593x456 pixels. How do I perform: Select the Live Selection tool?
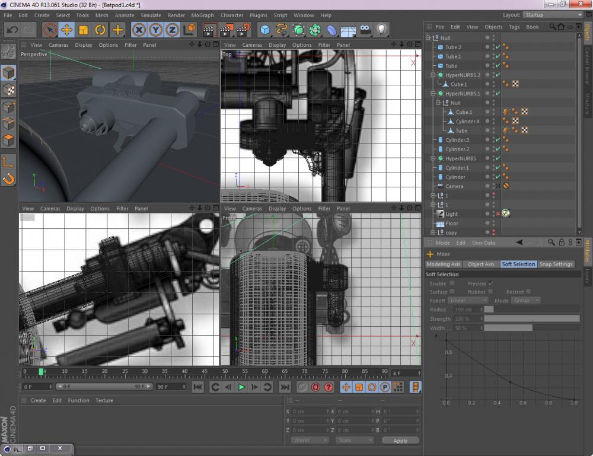pos(50,30)
